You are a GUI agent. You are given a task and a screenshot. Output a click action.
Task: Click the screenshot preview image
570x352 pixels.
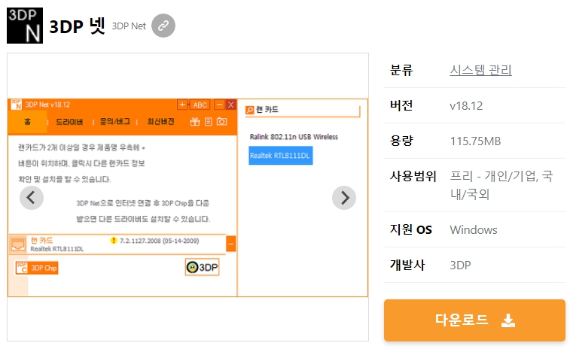point(188,198)
